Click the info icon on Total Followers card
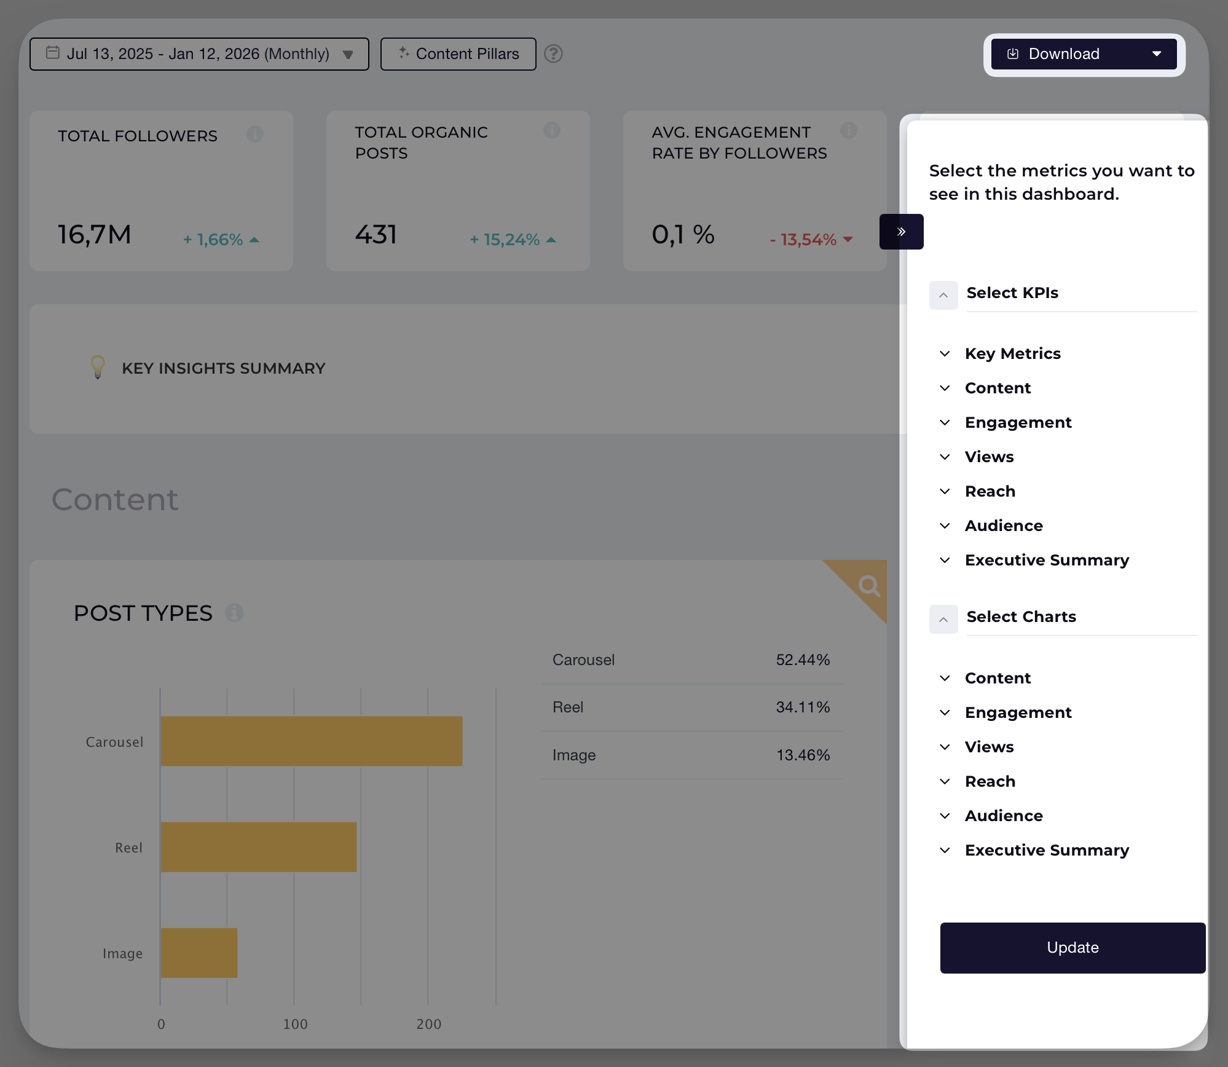Viewport: 1228px width, 1067px height. [256, 134]
